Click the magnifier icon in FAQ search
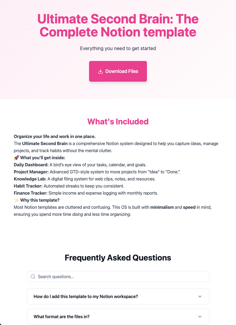 click(x=33, y=277)
